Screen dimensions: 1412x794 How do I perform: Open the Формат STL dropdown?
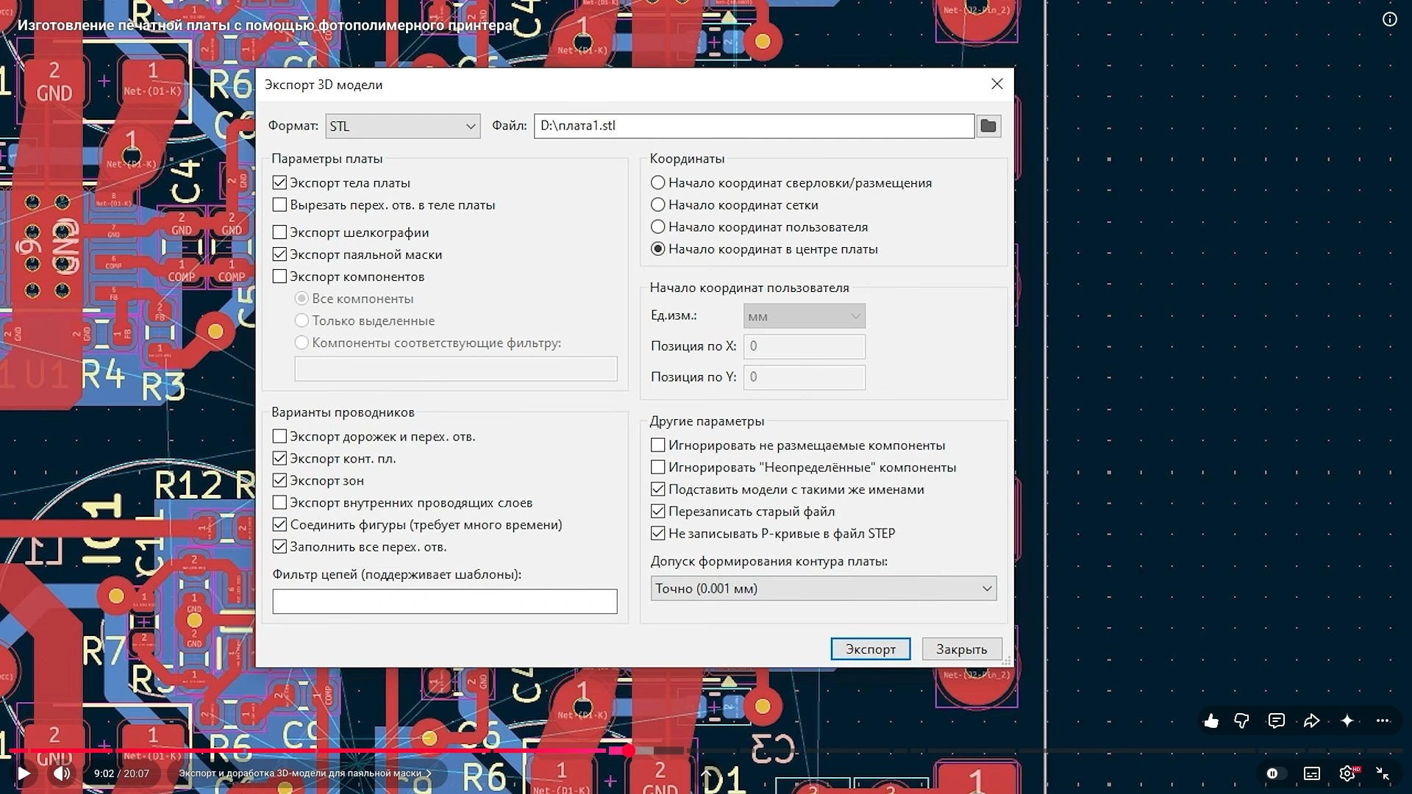403,126
